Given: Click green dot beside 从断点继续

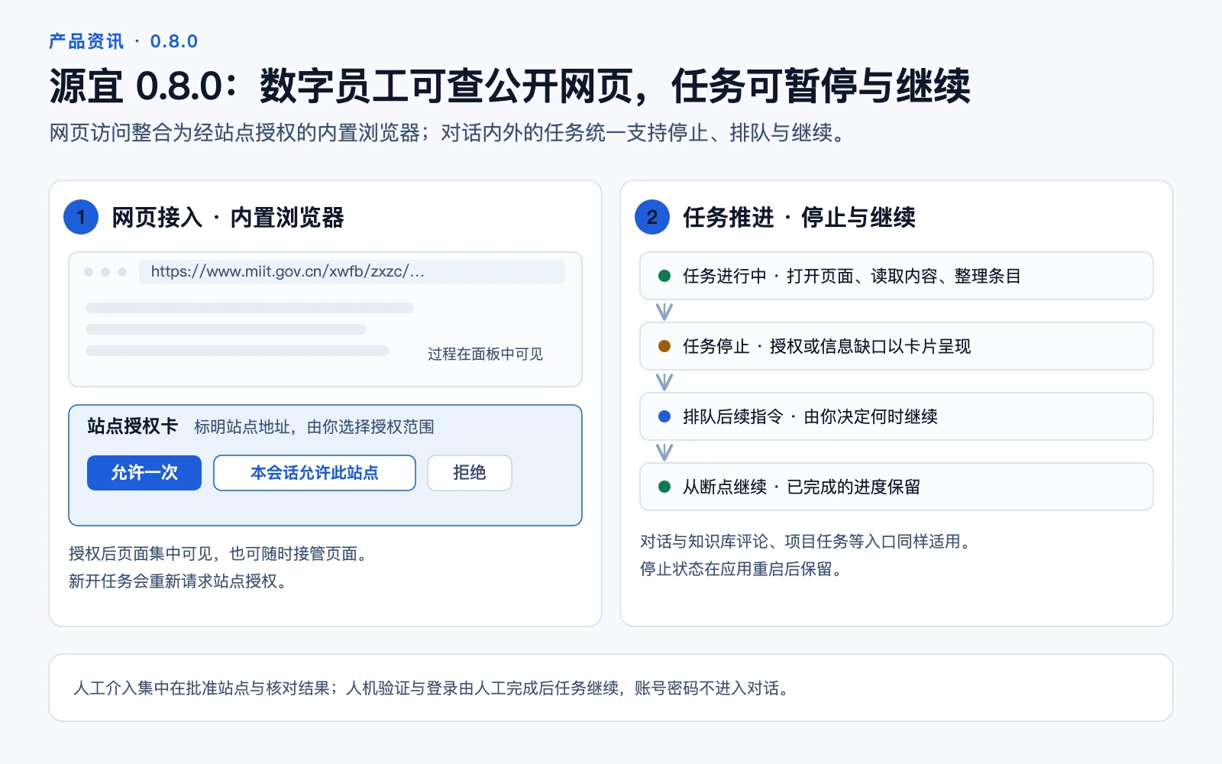Looking at the screenshot, I should click(664, 487).
